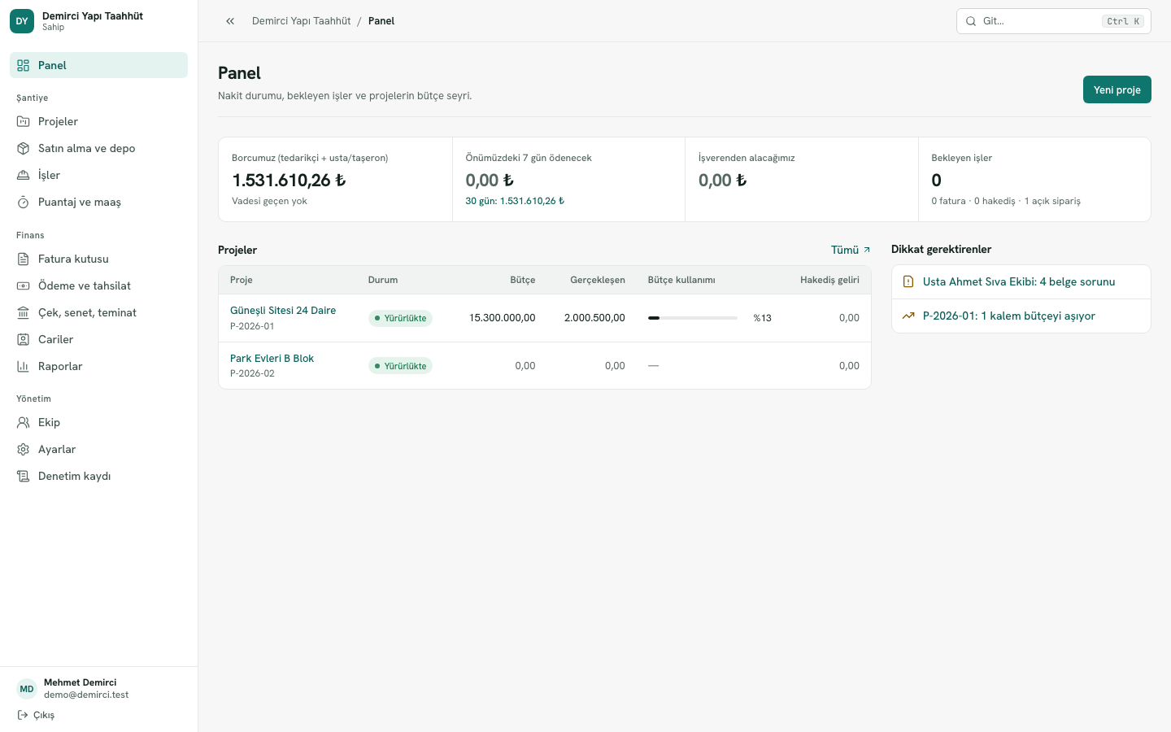Focus the Git... search field
The height and width of the screenshot is (732, 1171).
click(x=1054, y=21)
